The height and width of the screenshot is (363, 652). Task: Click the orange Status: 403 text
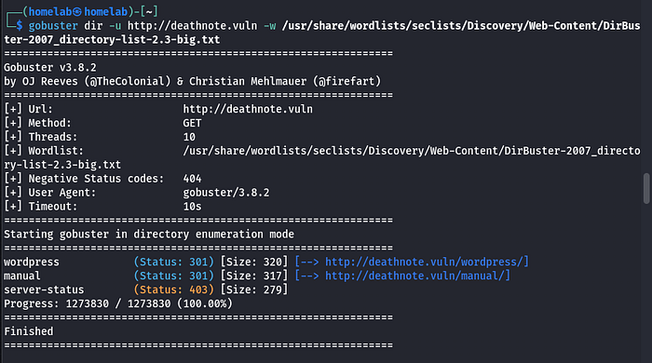point(174,289)
